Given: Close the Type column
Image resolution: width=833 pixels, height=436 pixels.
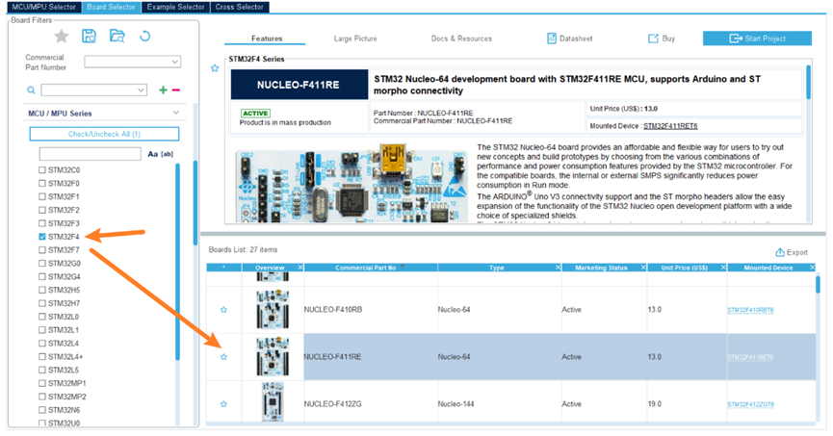Looking at the screenshot, I should (x=558, y=268).
